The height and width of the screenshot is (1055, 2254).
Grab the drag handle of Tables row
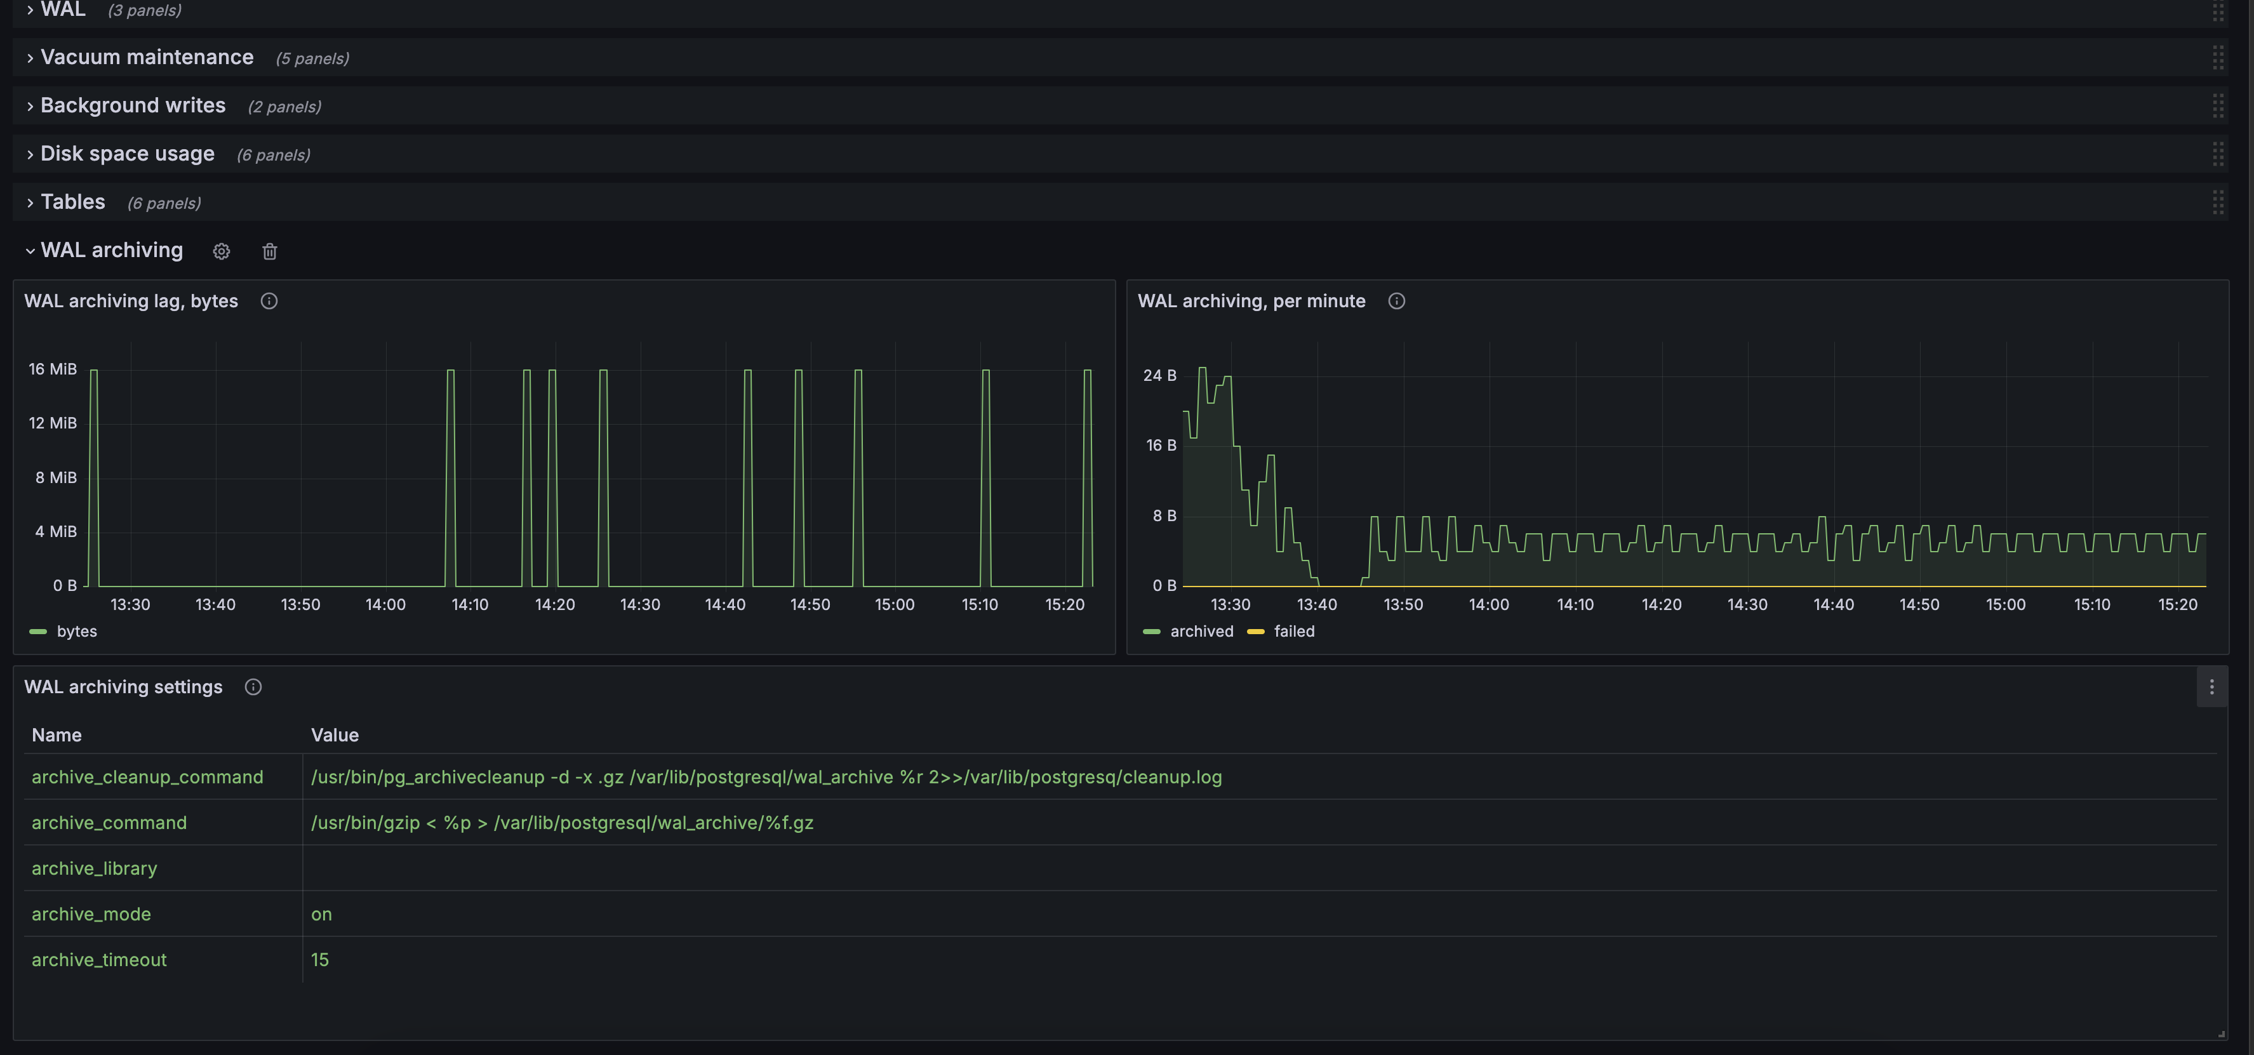pyautogui.click(x=2217, y=202)
